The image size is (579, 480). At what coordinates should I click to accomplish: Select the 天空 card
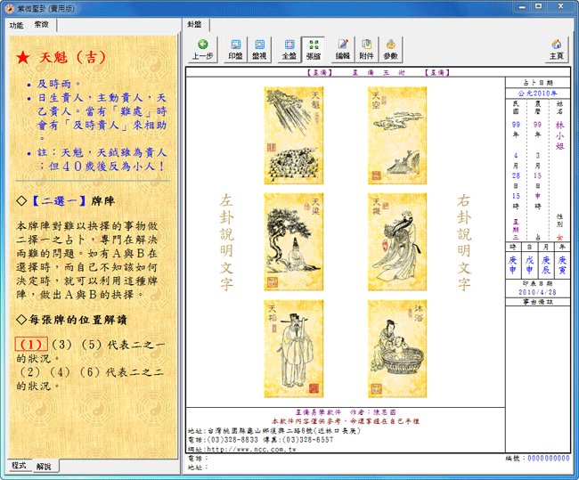point(397,135)
